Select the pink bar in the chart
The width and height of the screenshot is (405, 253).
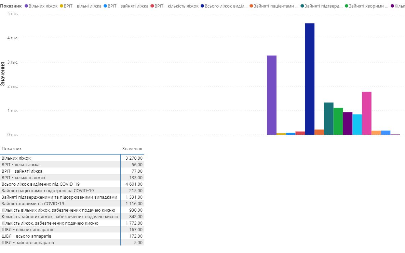(x=366, y=113)
